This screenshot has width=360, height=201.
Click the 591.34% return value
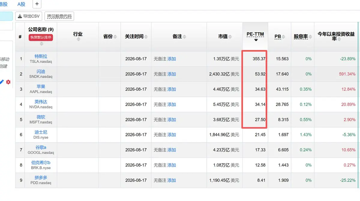click(x=347, y=74)
